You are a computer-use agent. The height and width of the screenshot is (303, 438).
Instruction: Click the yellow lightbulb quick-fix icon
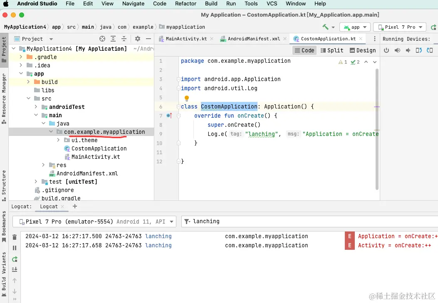pyautogui.click(x=187, y=98)
